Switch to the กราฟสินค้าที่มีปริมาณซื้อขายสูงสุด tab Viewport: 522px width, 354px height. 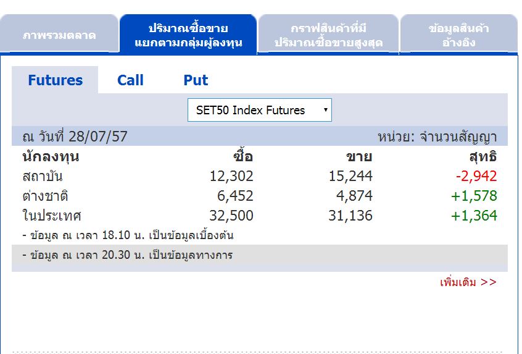[328, 35]
